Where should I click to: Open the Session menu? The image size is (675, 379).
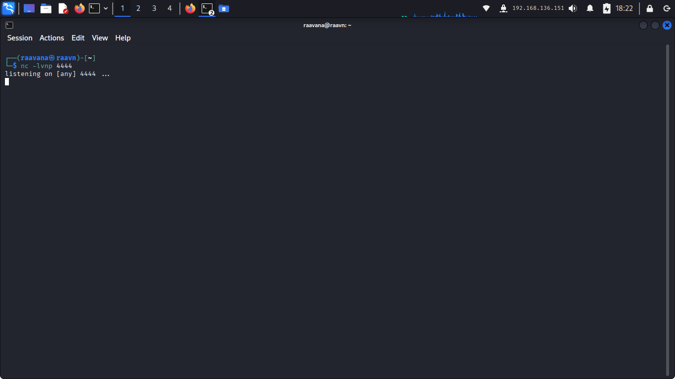pyautogui.click(x=20, y=38)
